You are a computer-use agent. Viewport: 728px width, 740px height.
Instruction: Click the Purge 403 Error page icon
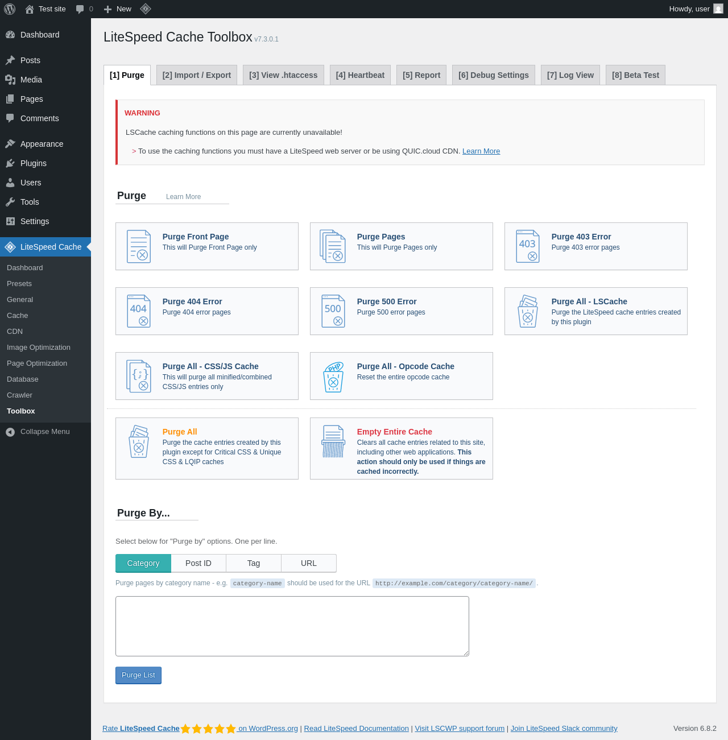[x=528, y=246]
